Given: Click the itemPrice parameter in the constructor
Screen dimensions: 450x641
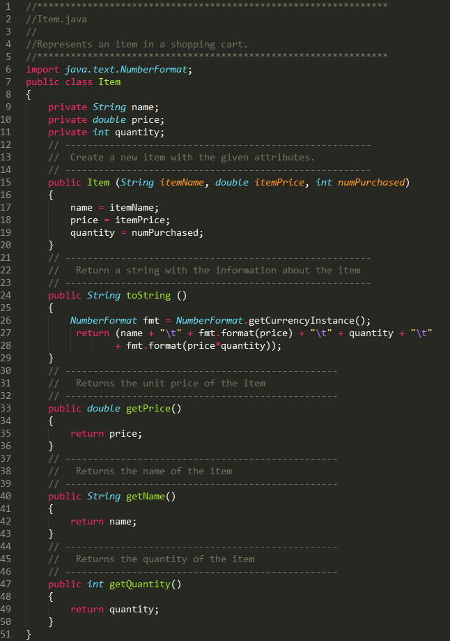Looking at the screenshot, I should pos(279,182).
